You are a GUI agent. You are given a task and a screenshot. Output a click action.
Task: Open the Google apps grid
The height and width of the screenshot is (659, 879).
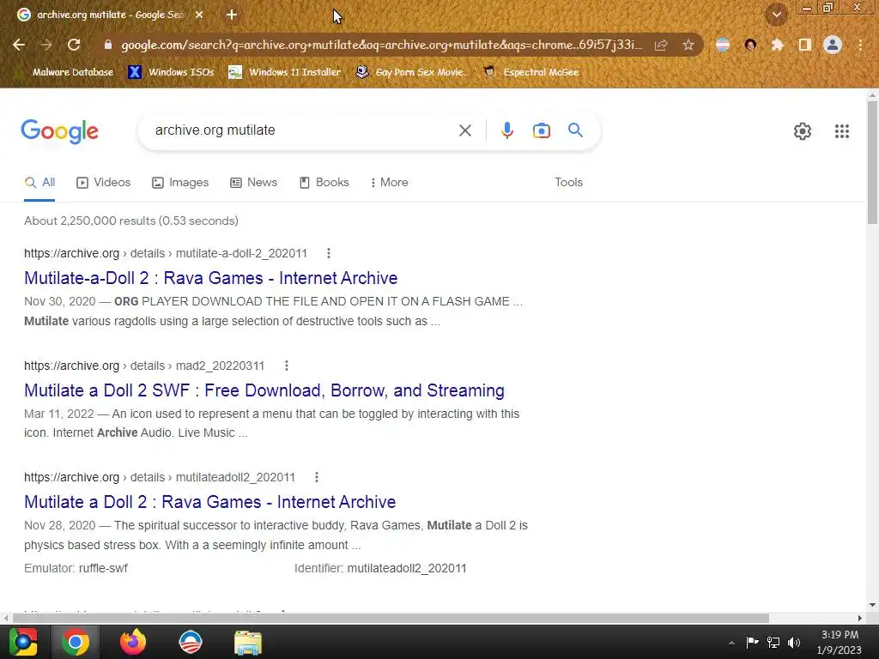tap(841, 131)
